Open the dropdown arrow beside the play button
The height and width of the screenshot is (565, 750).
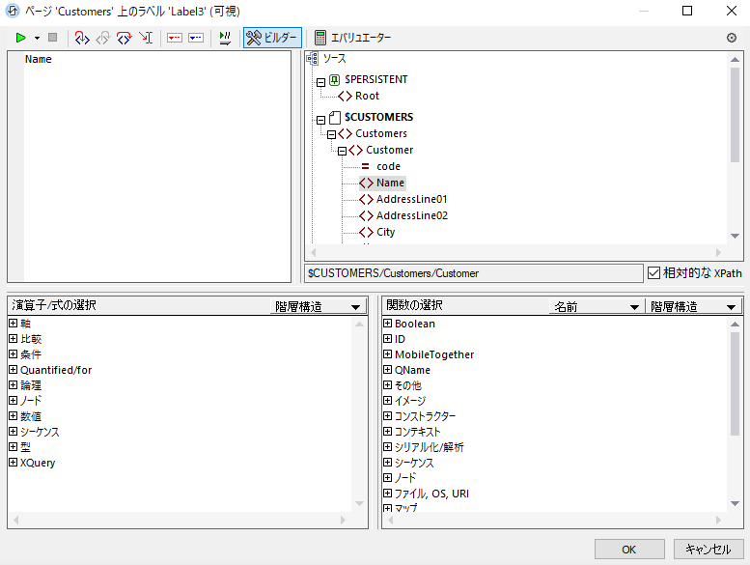[37, 38]
